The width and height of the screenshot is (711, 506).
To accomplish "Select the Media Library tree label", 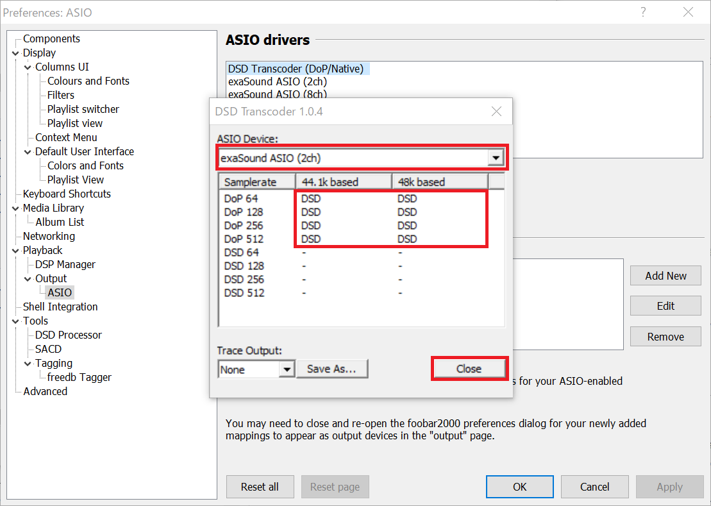I will (x=53, y=208).
